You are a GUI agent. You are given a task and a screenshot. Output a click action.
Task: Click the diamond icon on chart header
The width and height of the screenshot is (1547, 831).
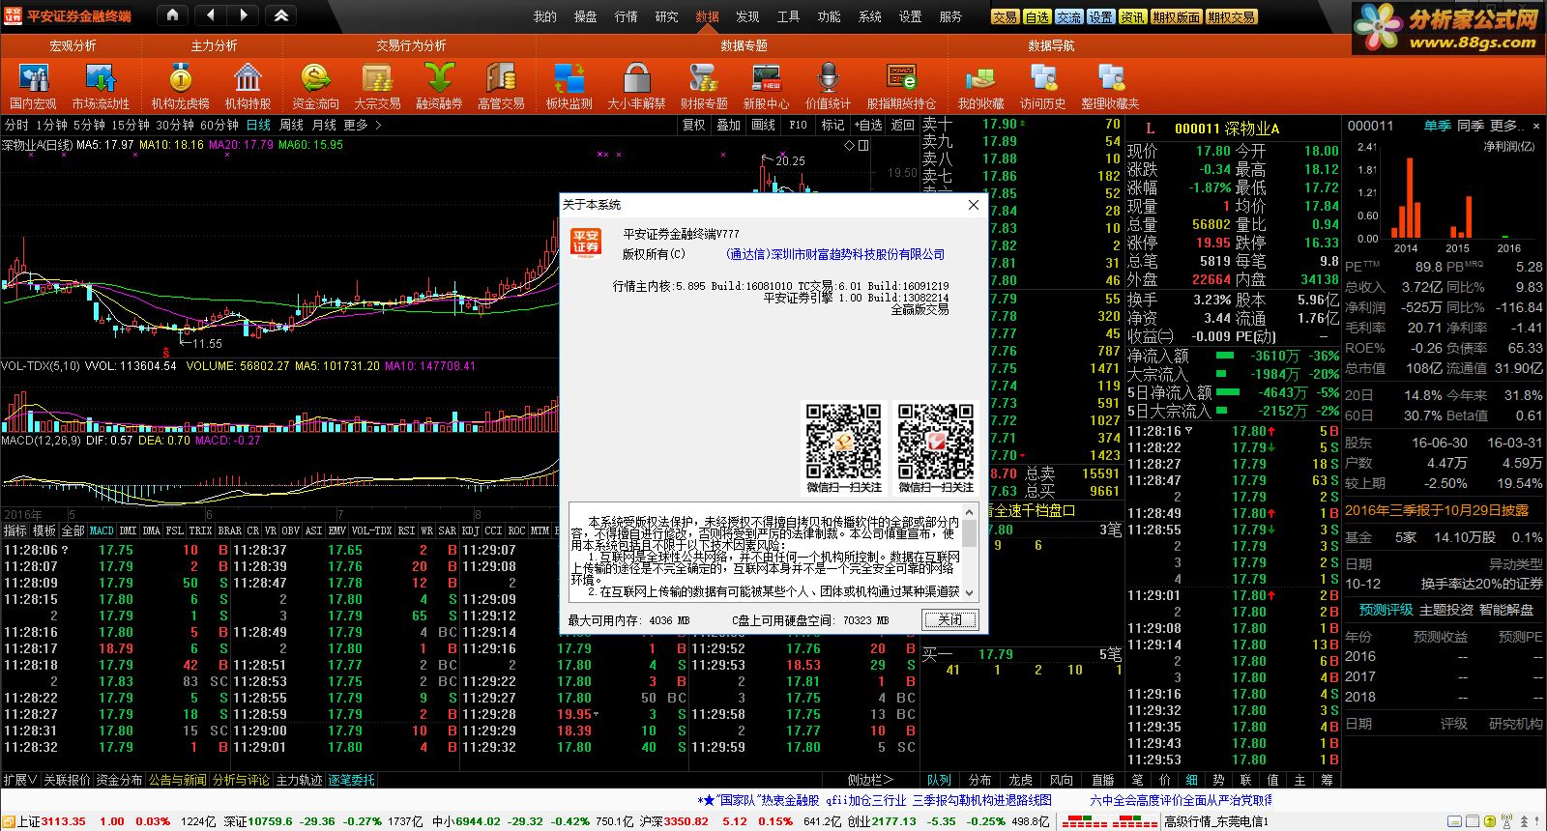tap(849, 146)
